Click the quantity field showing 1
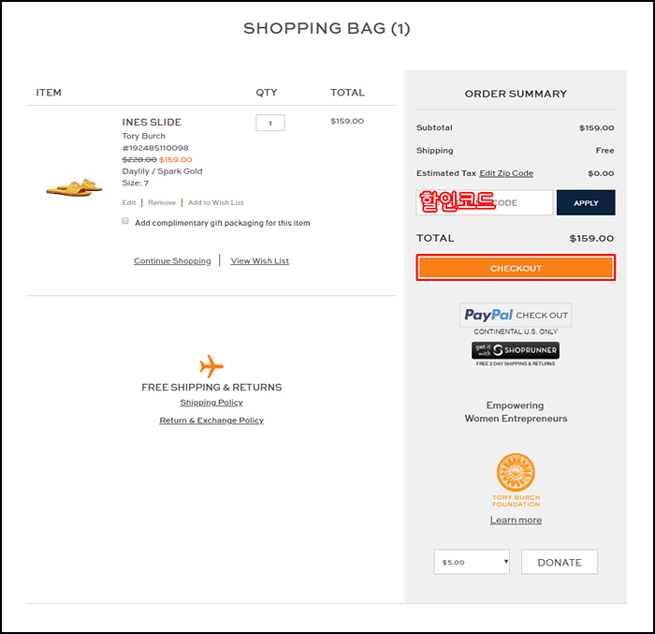The image size is (655, 634). (269, 123)
